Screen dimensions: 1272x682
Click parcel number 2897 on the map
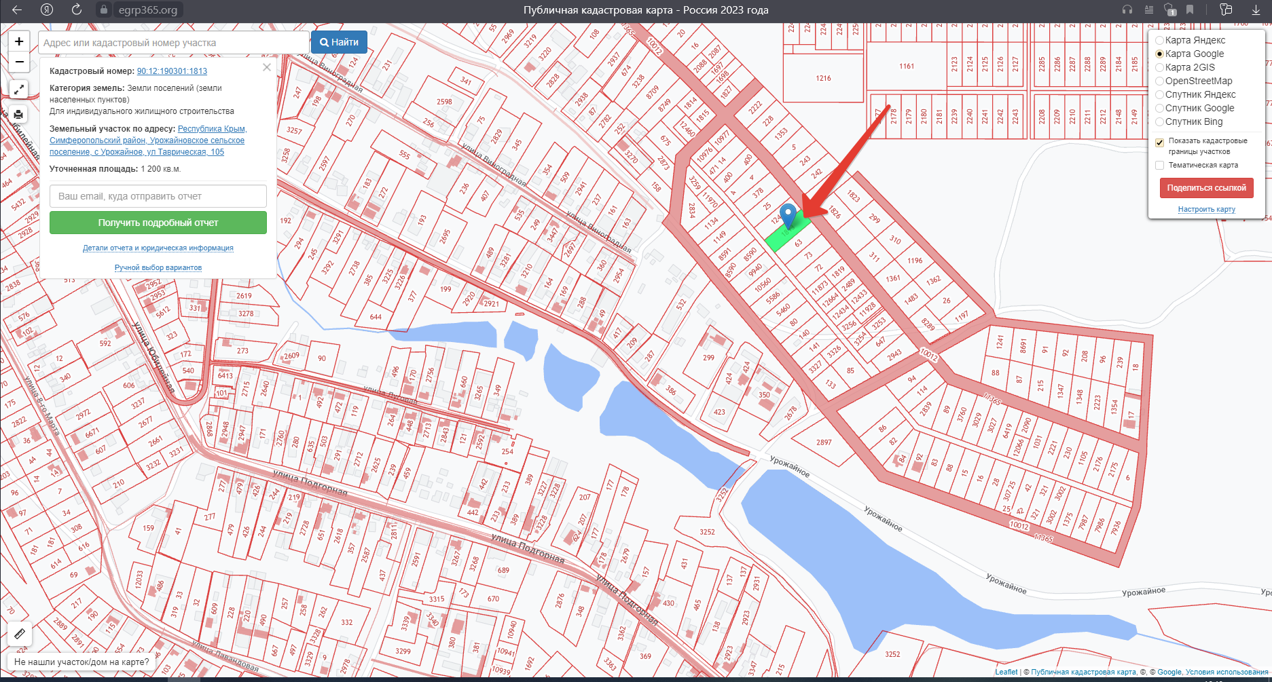(x=824, y=442)
